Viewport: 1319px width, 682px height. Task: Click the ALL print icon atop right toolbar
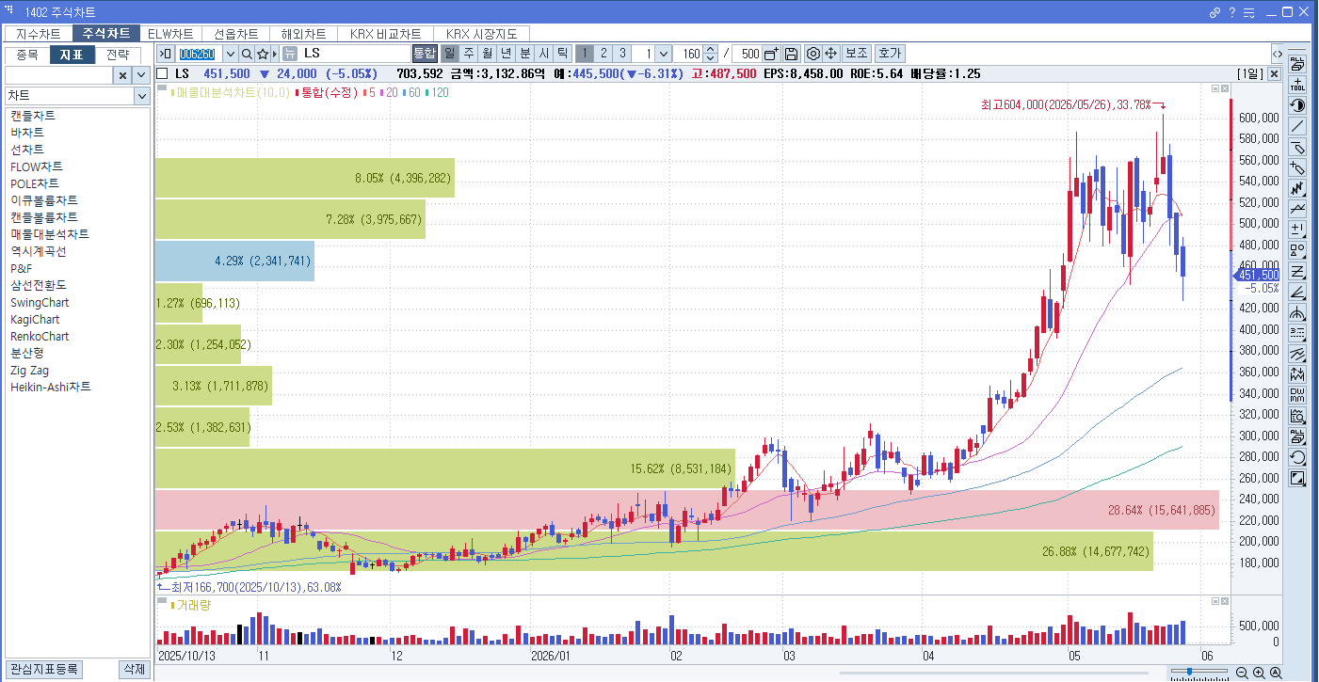[1297, 64]
